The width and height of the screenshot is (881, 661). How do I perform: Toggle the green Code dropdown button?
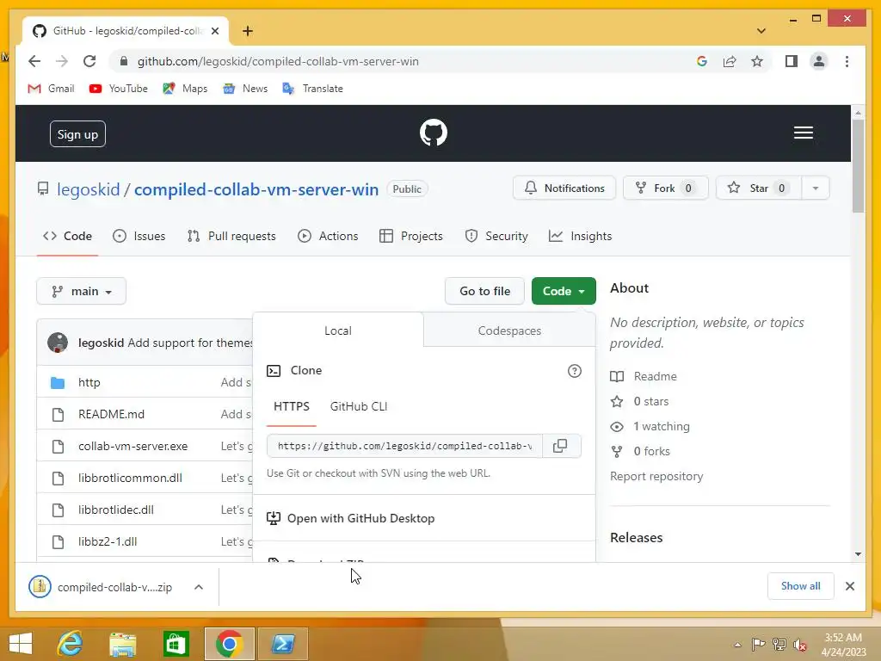point(564,291)
